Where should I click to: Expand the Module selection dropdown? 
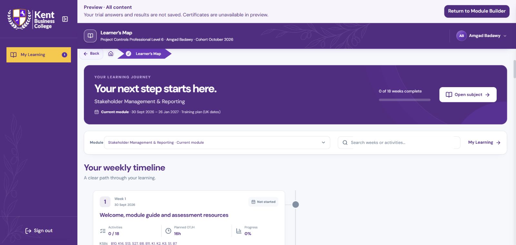(217, 142)
